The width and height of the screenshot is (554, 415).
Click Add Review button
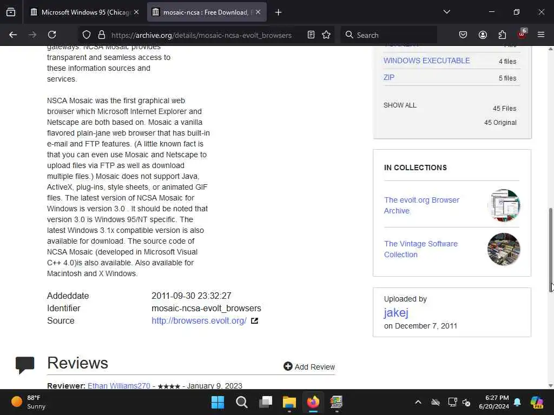pyautogui.click(x=309, y=367)
